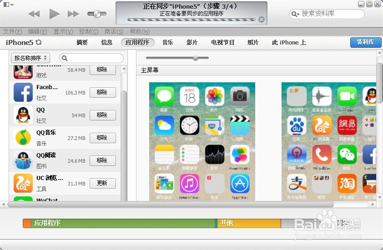
Task: Click the search library field
Action: pyautogui.click(x=327, y=14)
